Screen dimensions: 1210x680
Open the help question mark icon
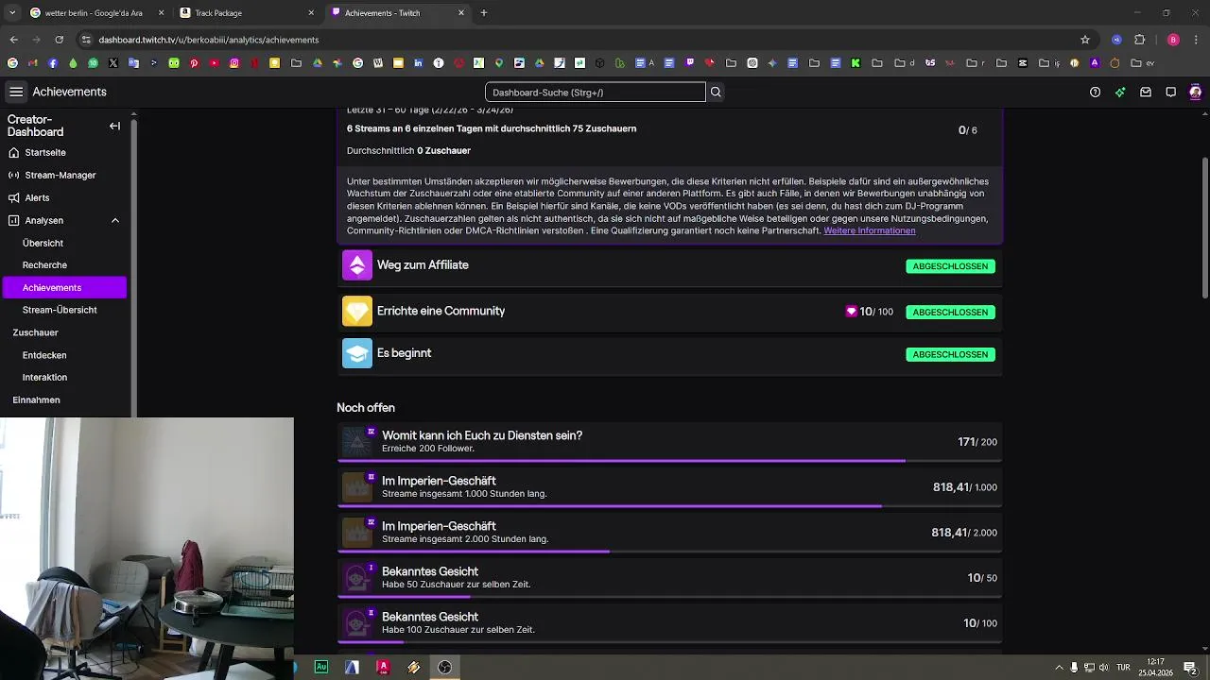coord(1095,92)
